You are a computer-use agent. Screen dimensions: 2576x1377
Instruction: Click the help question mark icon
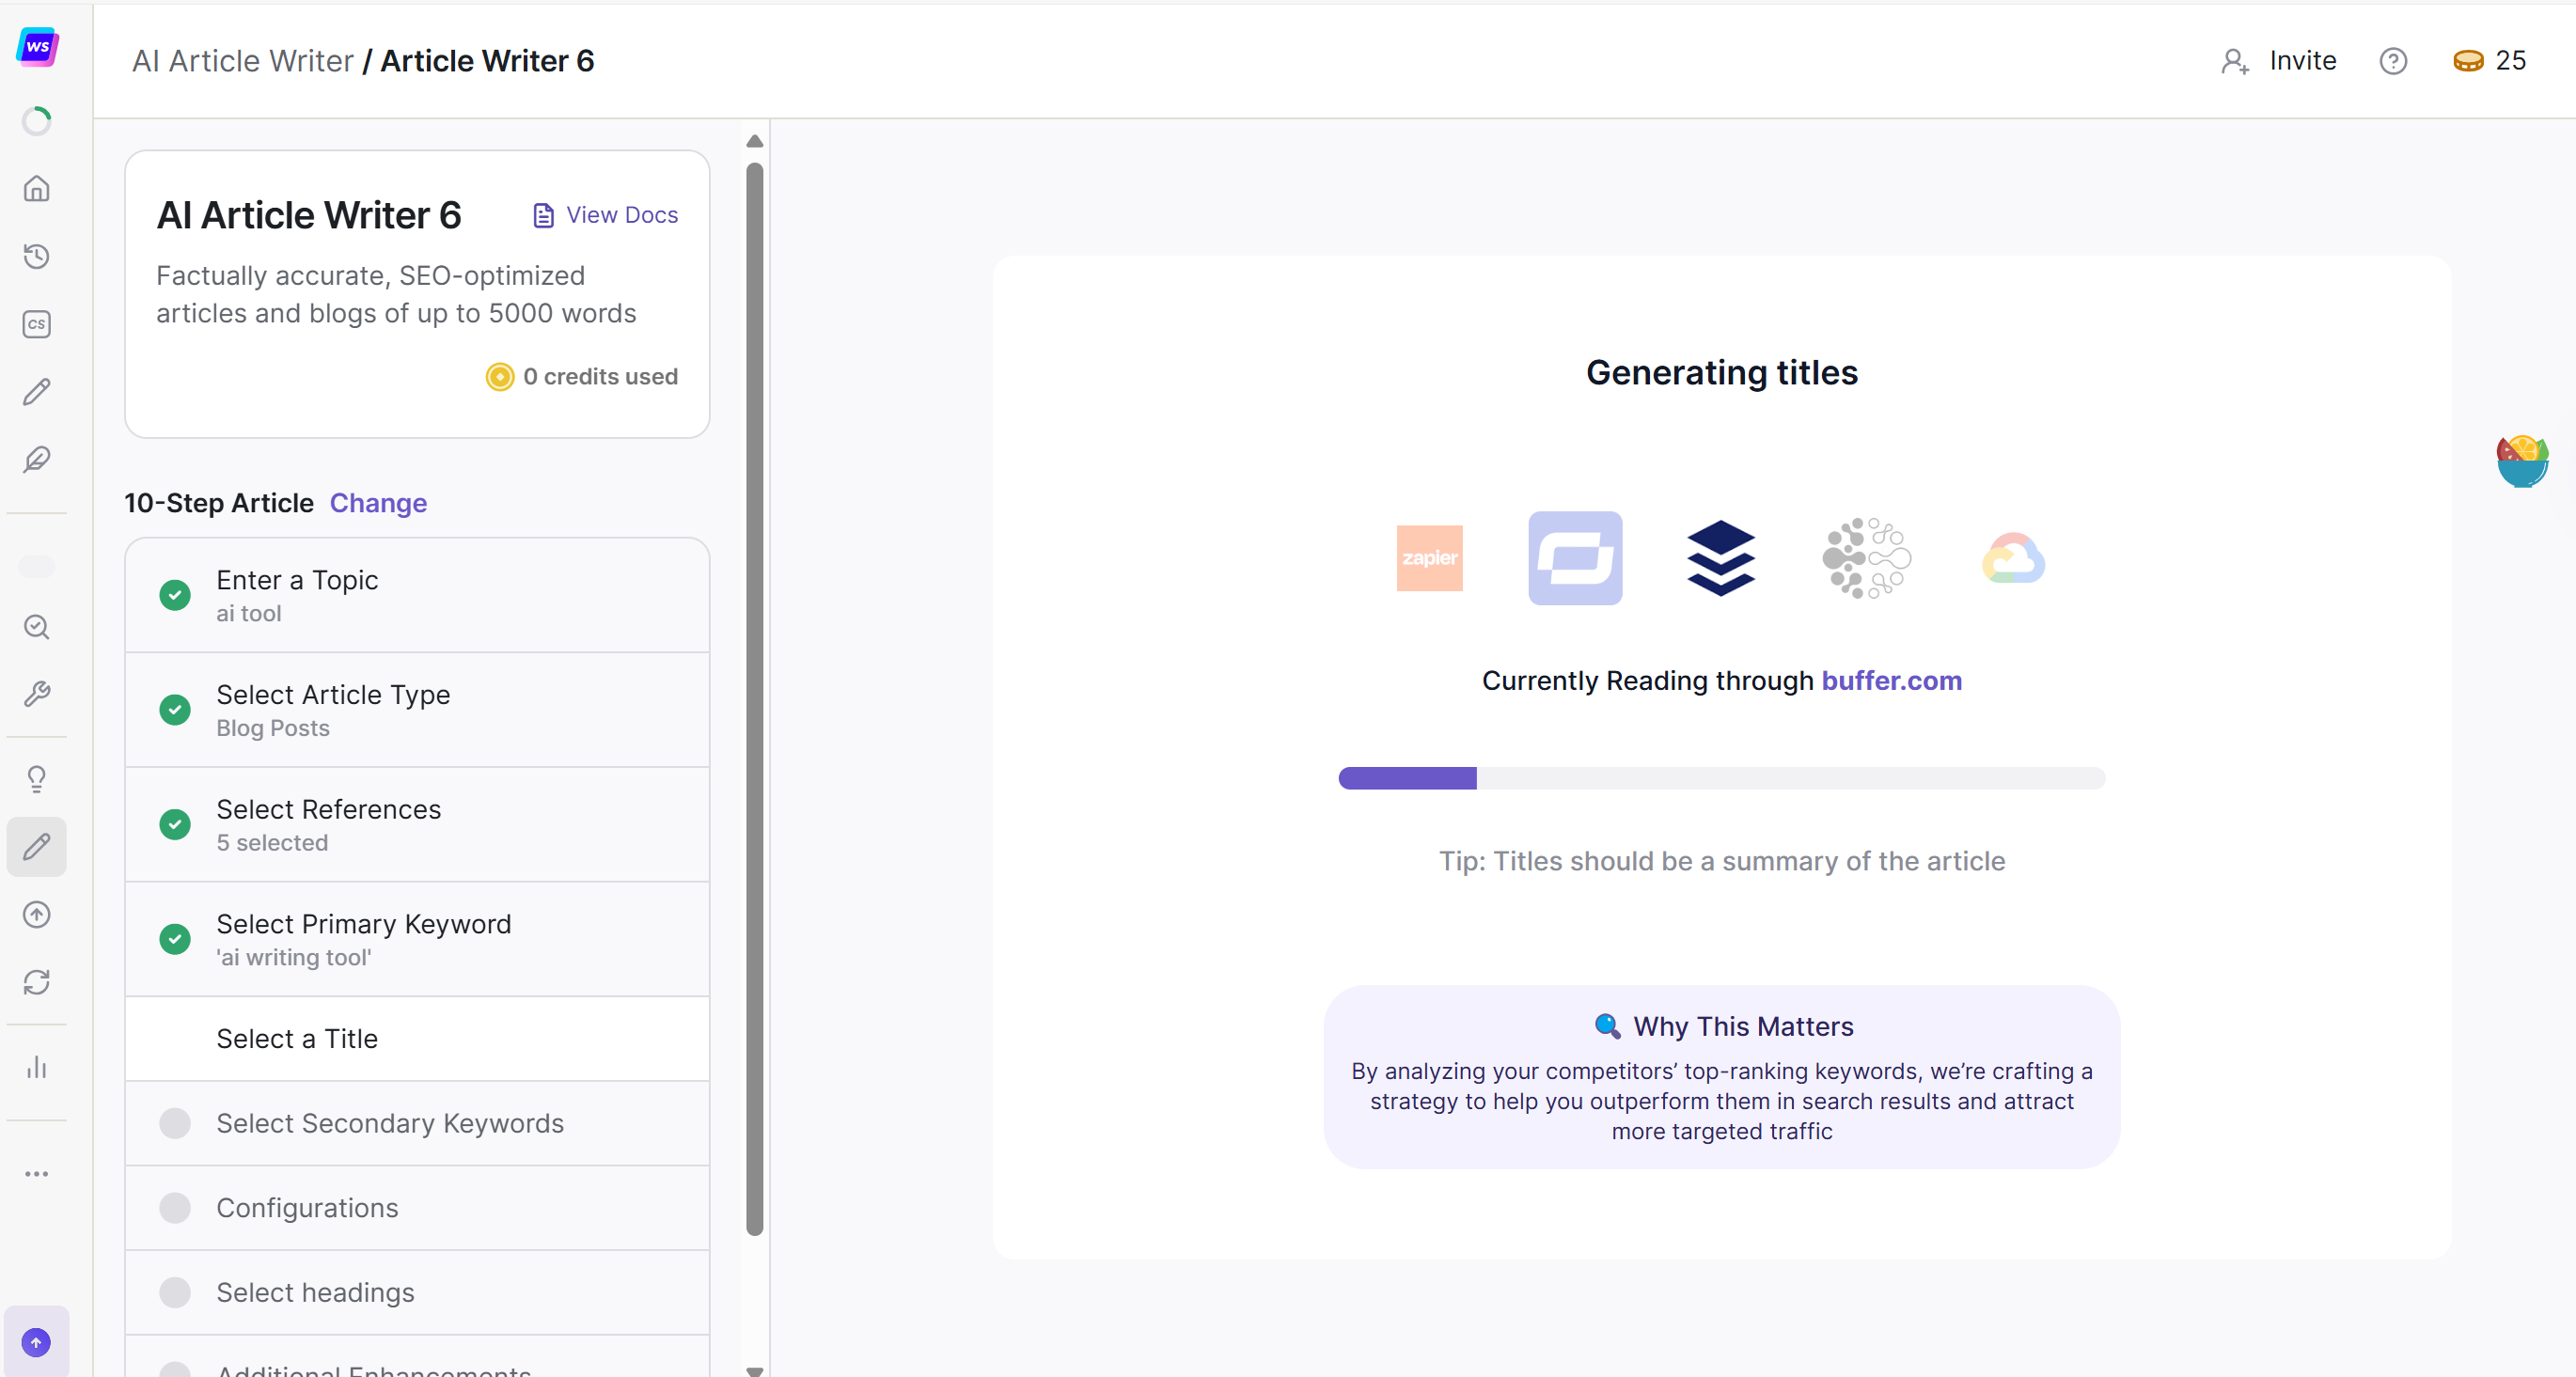click(x=2392, y=61)
